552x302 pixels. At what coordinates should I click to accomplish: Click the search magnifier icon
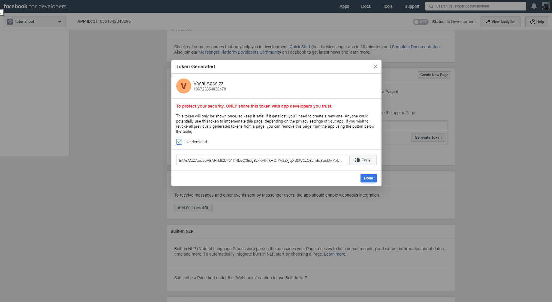click(431, 6)
